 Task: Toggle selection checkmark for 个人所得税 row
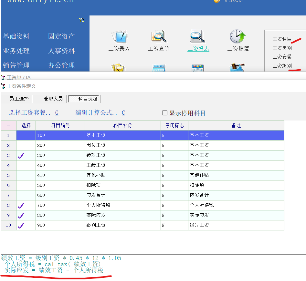click(x=21, y=206)
